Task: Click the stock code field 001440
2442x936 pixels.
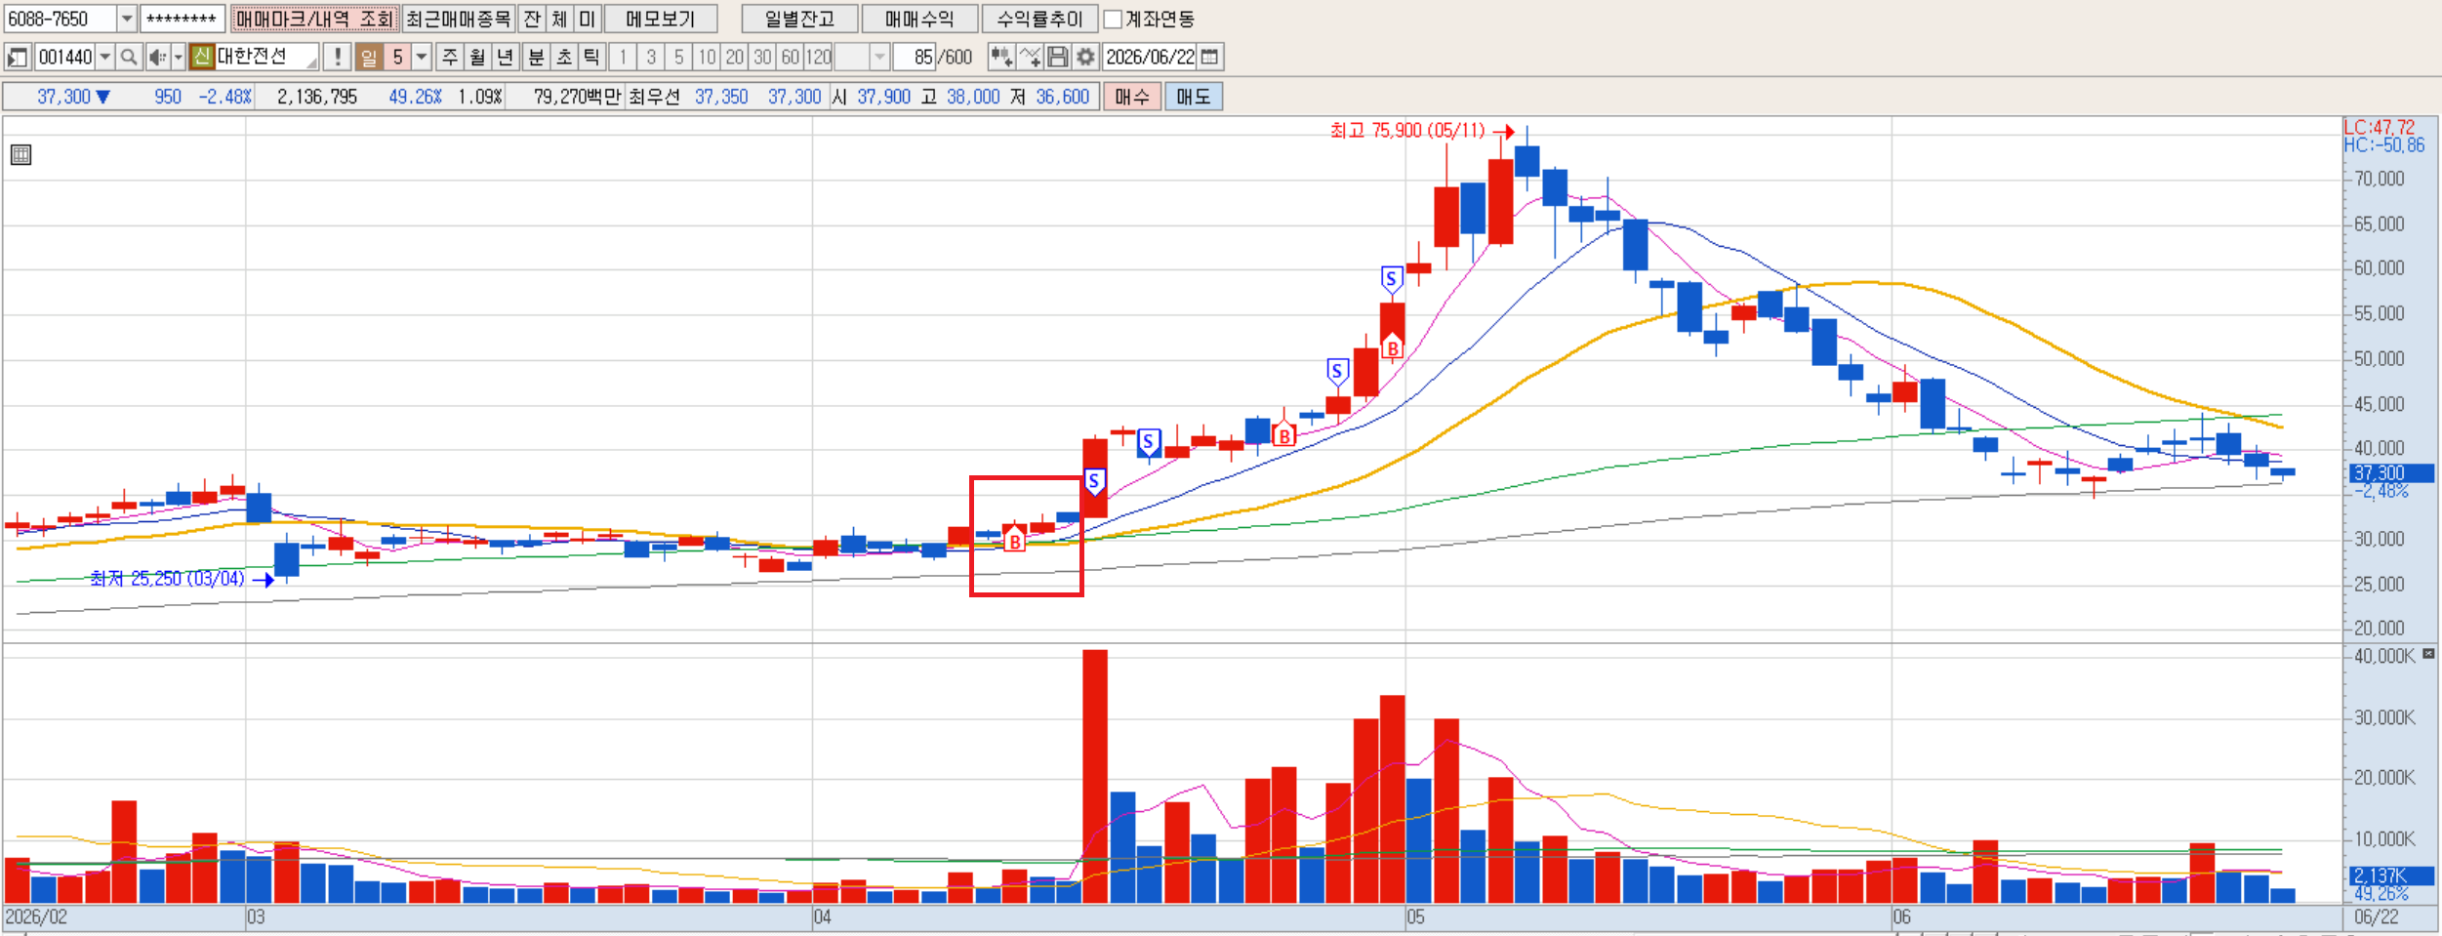Action: pyautogui.click(x=64, y=58)
